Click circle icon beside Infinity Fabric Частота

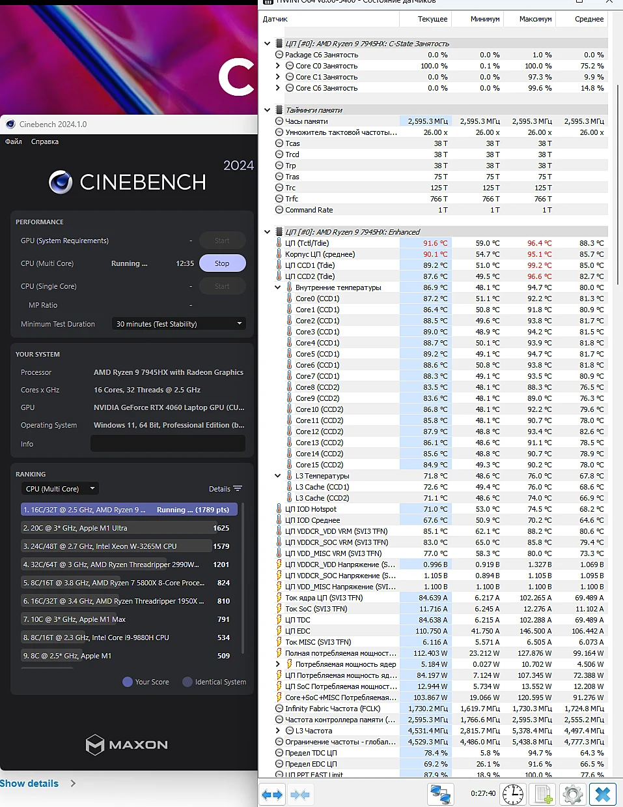coord(279,709)
